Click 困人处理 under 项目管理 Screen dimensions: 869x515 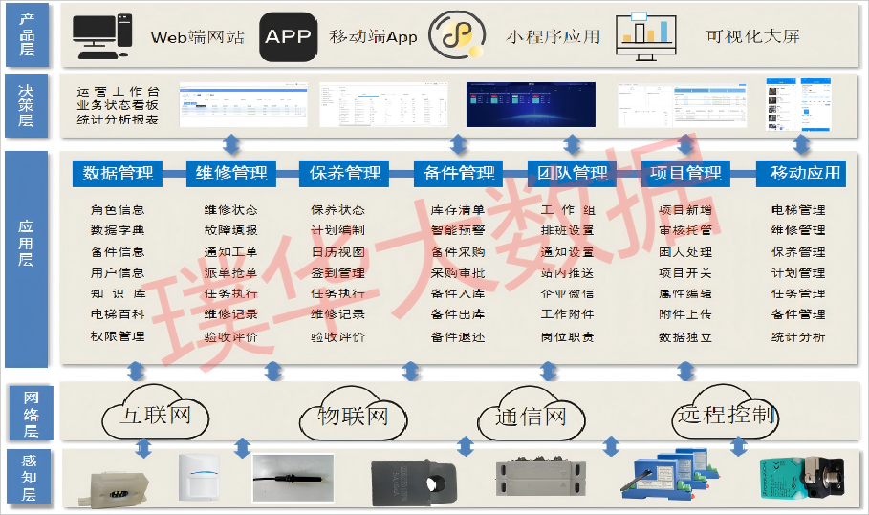click(685, 252)
